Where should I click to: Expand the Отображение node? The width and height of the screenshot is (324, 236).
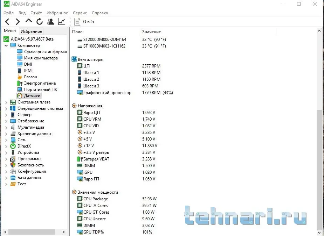point(6,121)
